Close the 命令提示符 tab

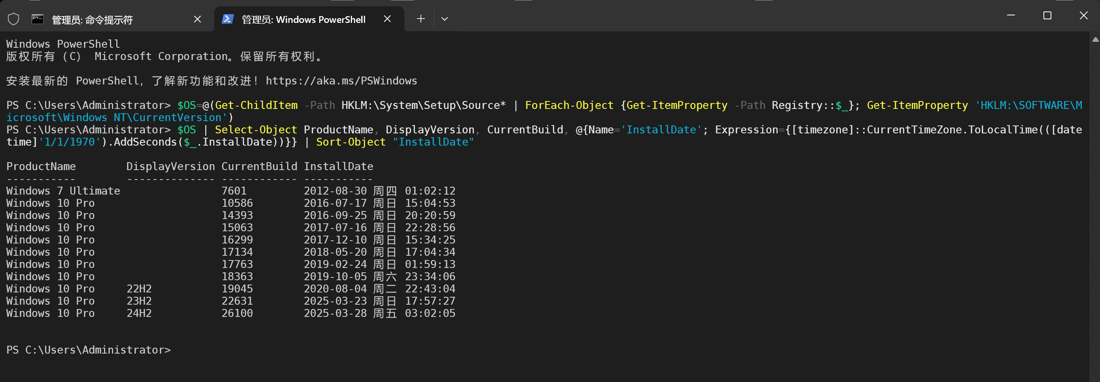pos(197,19)
